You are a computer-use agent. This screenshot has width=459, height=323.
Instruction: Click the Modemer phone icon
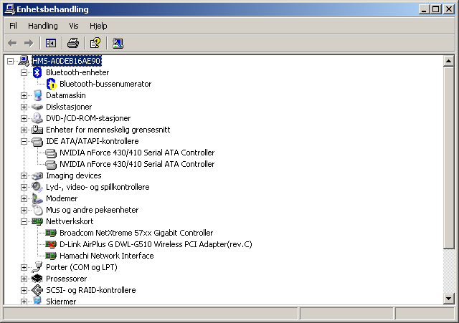tap(37, 198)
